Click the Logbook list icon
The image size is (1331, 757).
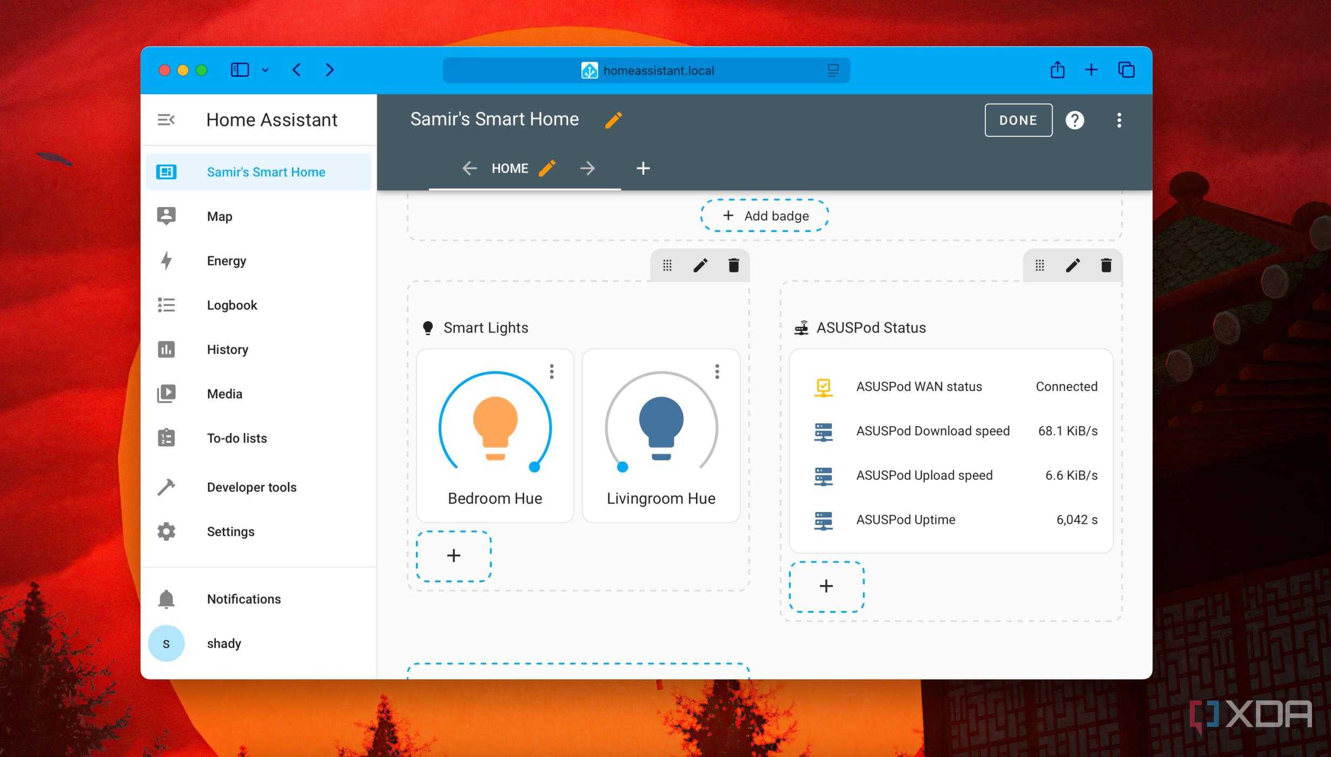[166, 305]
